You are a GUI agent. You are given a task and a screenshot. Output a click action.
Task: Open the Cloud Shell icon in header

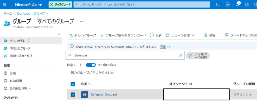tap(218, 4)
